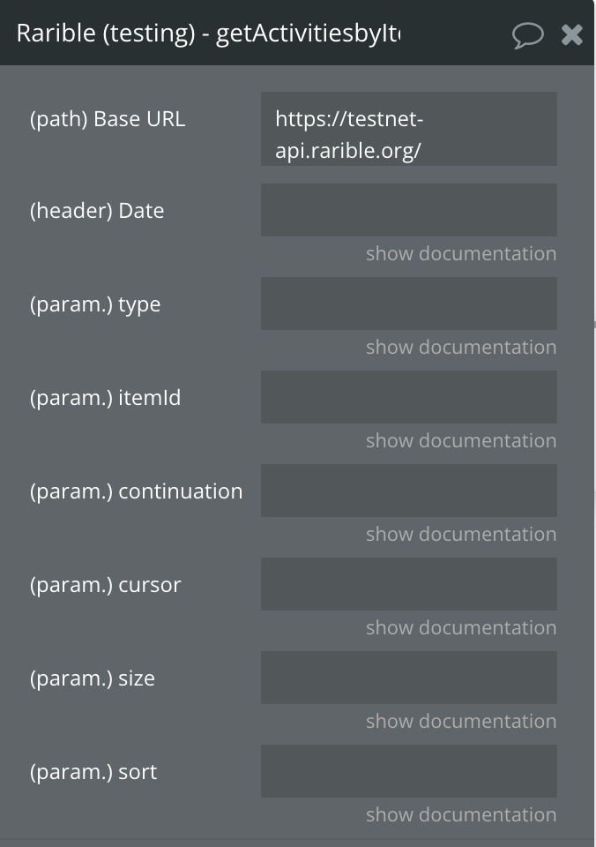The height and width of the screenshot is (847, 596).
Task: Click the size parameter input box
Action: coord(409,678)
